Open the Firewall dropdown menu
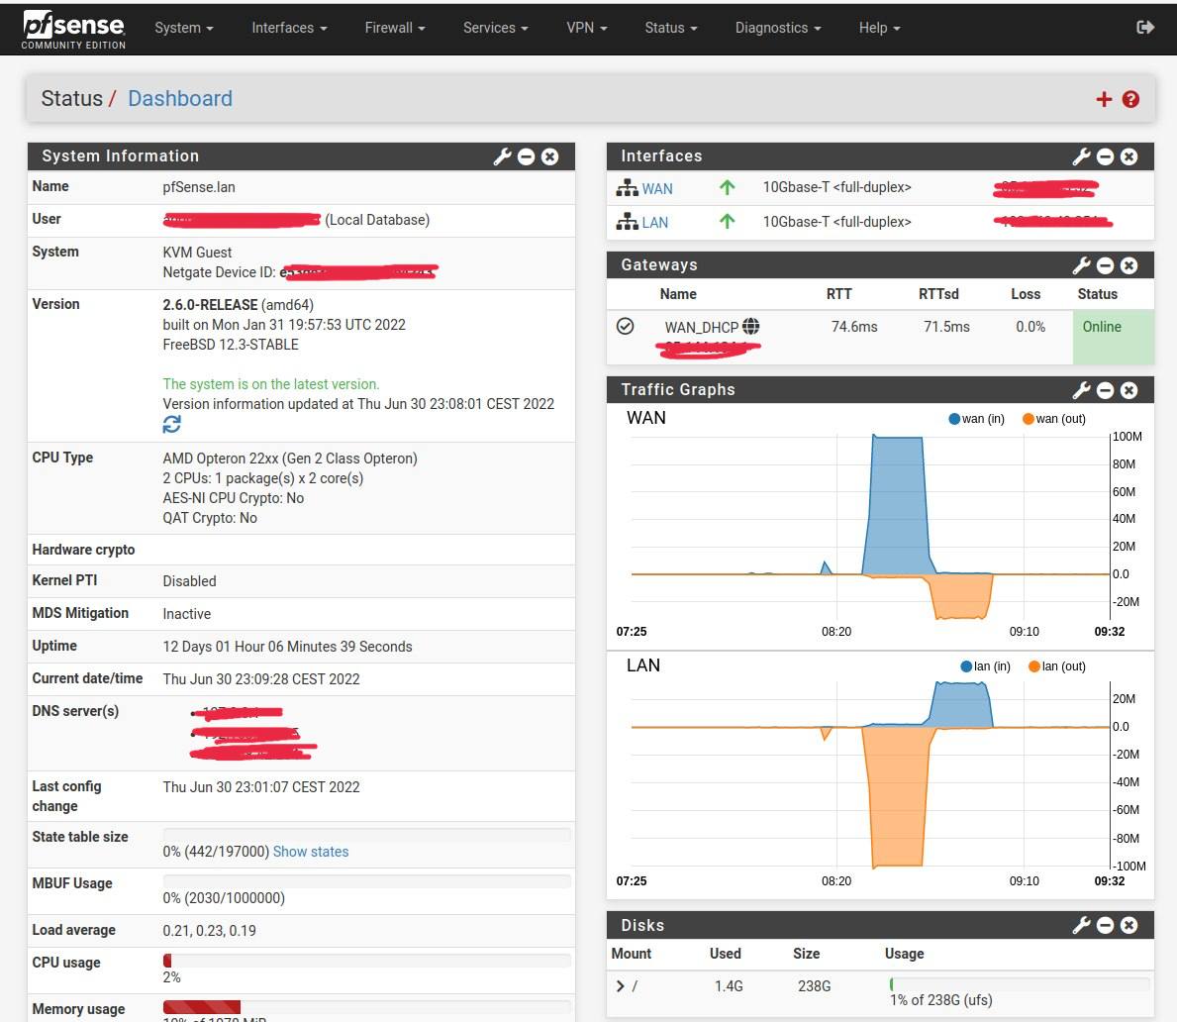This screenshot has height=1022, width=1177. 394,28
